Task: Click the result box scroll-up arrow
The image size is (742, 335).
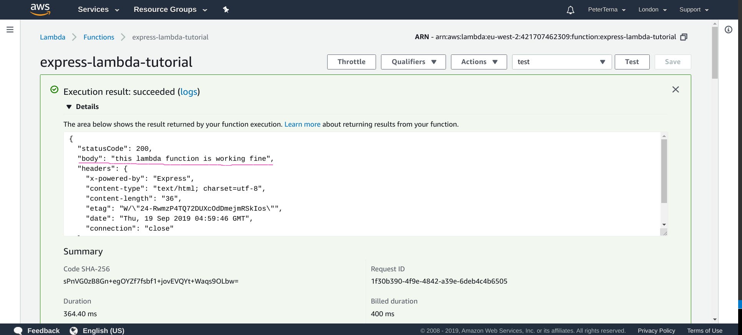Action: pos(664,136)
